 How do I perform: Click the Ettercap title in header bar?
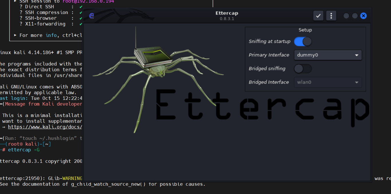click(227, 13)
